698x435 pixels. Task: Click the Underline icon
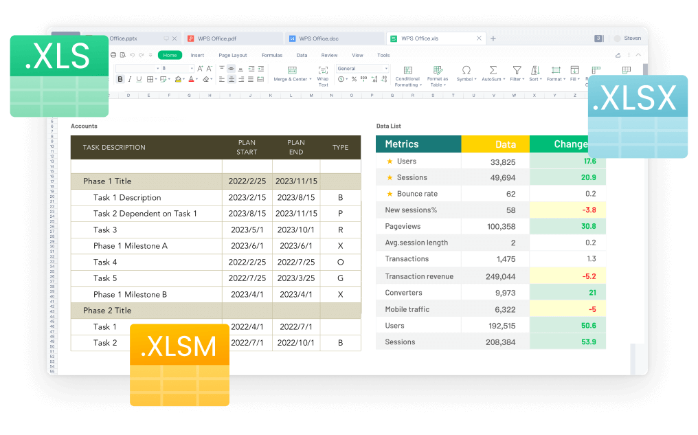[x=139, y=78]
